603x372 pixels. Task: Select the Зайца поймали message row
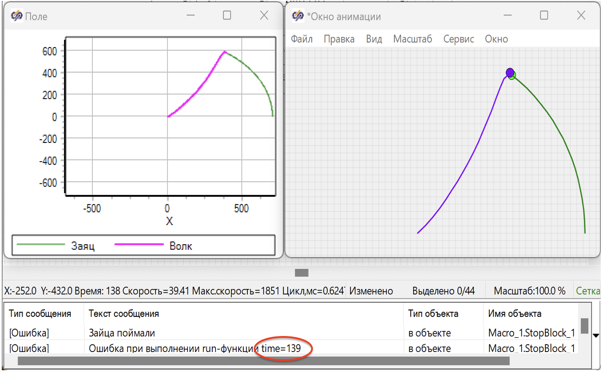[292, 333]
